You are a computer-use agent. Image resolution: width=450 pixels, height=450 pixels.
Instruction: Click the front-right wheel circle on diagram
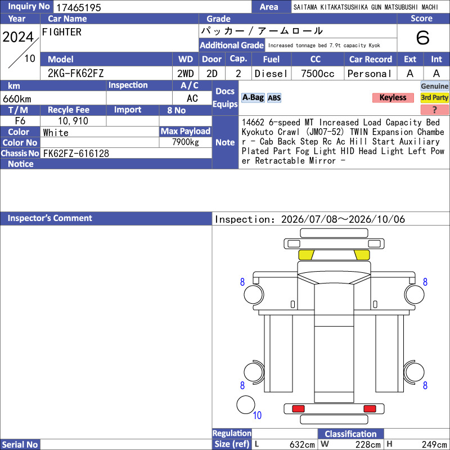click(x=414, y=294)
